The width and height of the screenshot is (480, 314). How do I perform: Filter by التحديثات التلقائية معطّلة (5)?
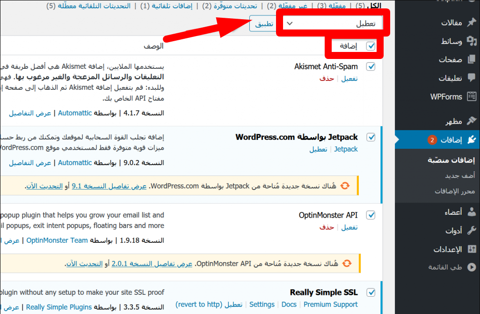pos(88,6)
